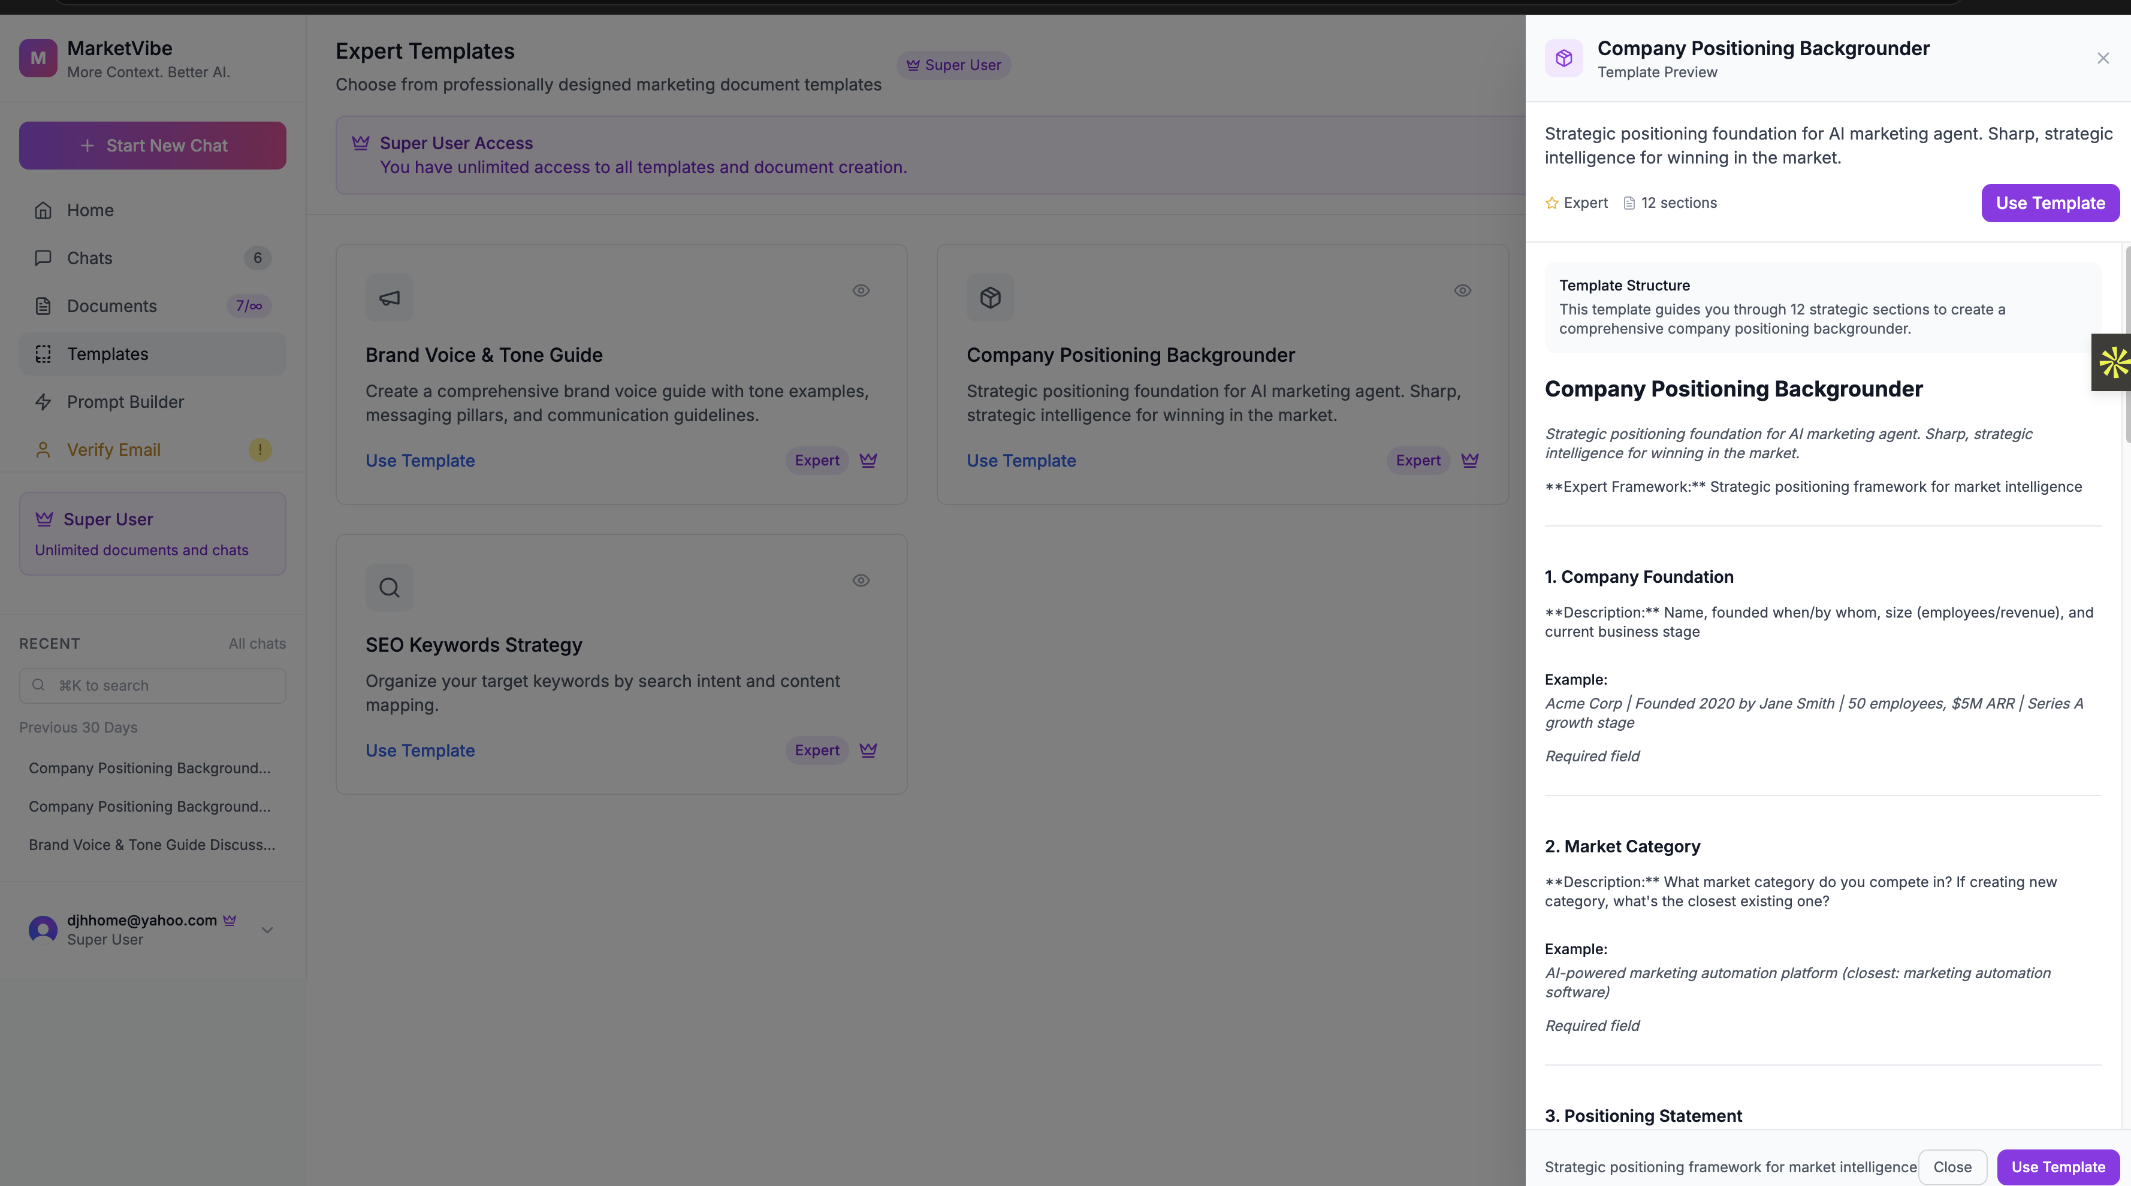Click the megaphone icon on Brand Voice card
Screen dimensions: 2131x1186
pos(389,298)
